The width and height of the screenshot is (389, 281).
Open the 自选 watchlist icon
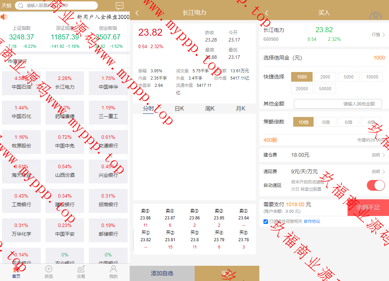coord(48,269)
